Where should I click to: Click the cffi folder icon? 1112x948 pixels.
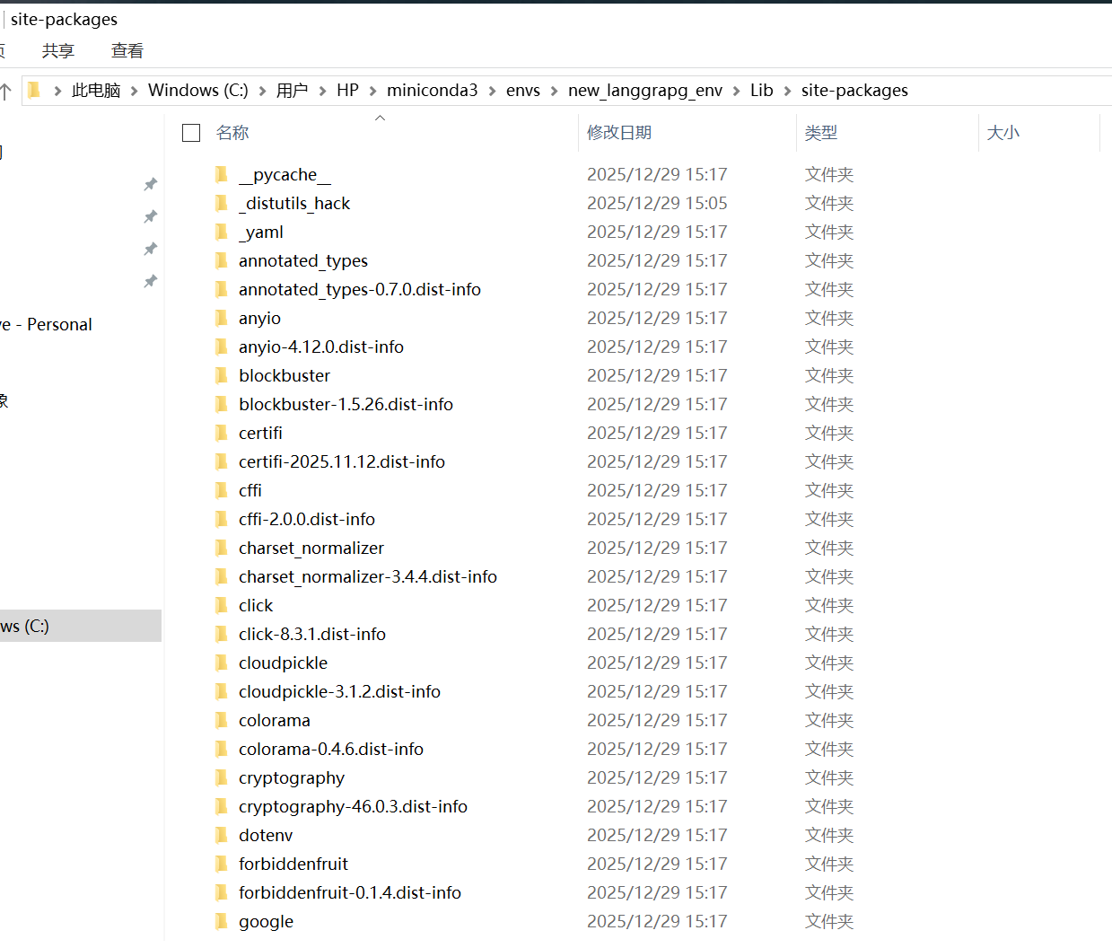(x=222, y=490)
